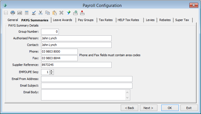
Task: Click the 'Group Number:' label
Action: [29, 32]
